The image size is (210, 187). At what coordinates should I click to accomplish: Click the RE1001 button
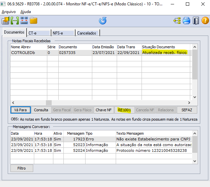click(124, 110)
